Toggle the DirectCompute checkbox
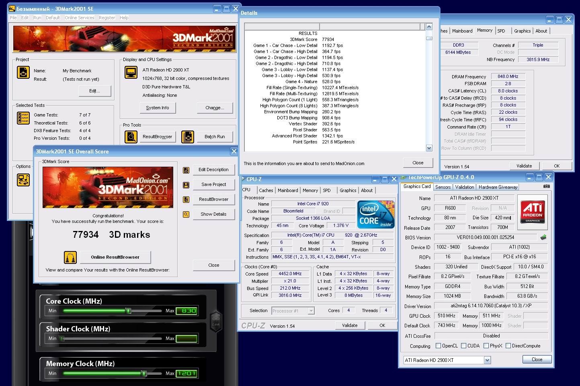 [508, 346]
